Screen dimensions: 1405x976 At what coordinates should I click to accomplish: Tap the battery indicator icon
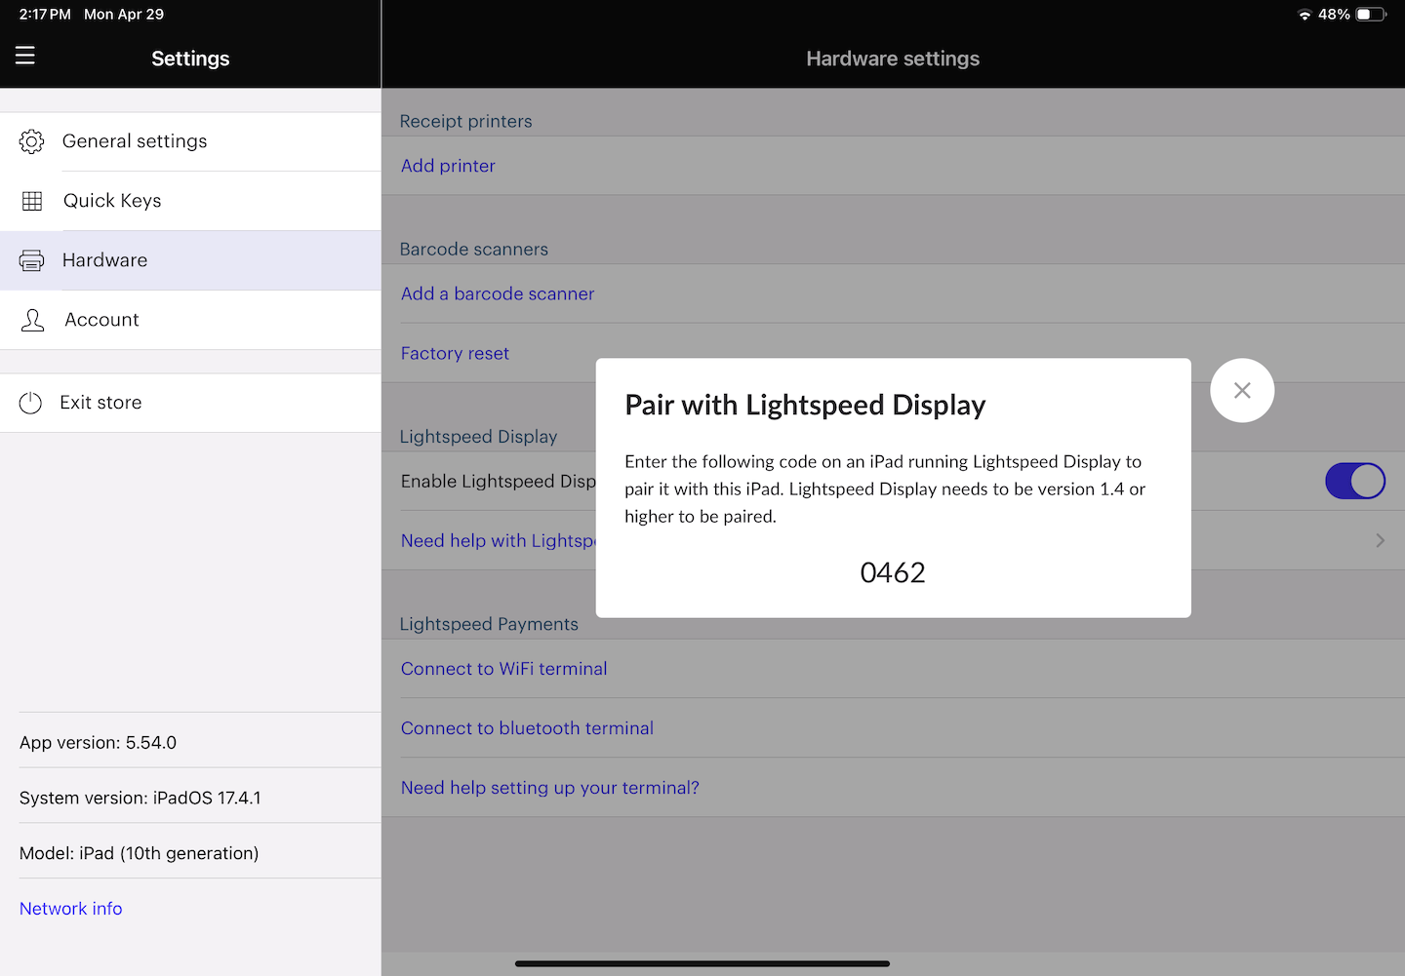point(1370,14)
